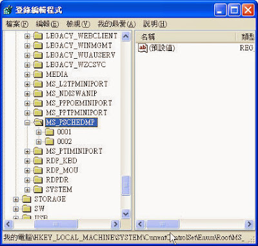The width and height of the screenshot is (258, 246).
Task: Open the 說明(H) menu
Action: pyautogui.click(x=155, y=24)
